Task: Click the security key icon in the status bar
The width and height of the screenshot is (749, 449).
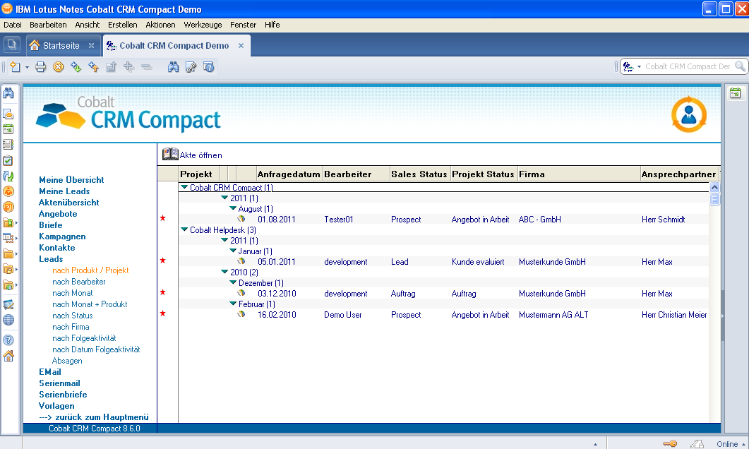Action: (x=670, y=444)
